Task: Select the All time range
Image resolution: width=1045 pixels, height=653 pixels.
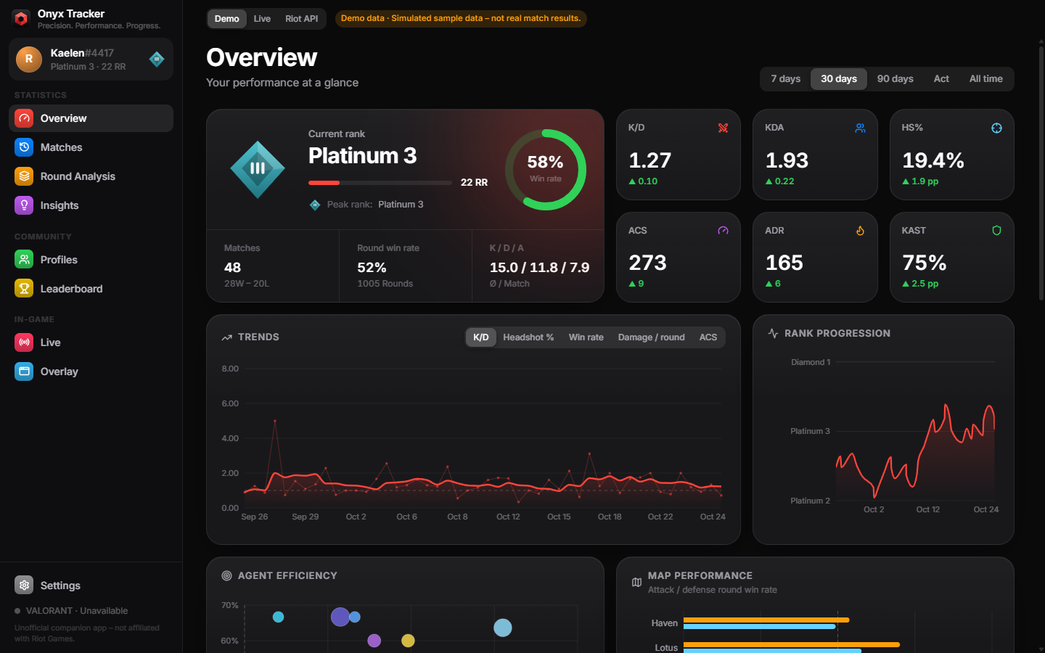Action: coord(985,79)
